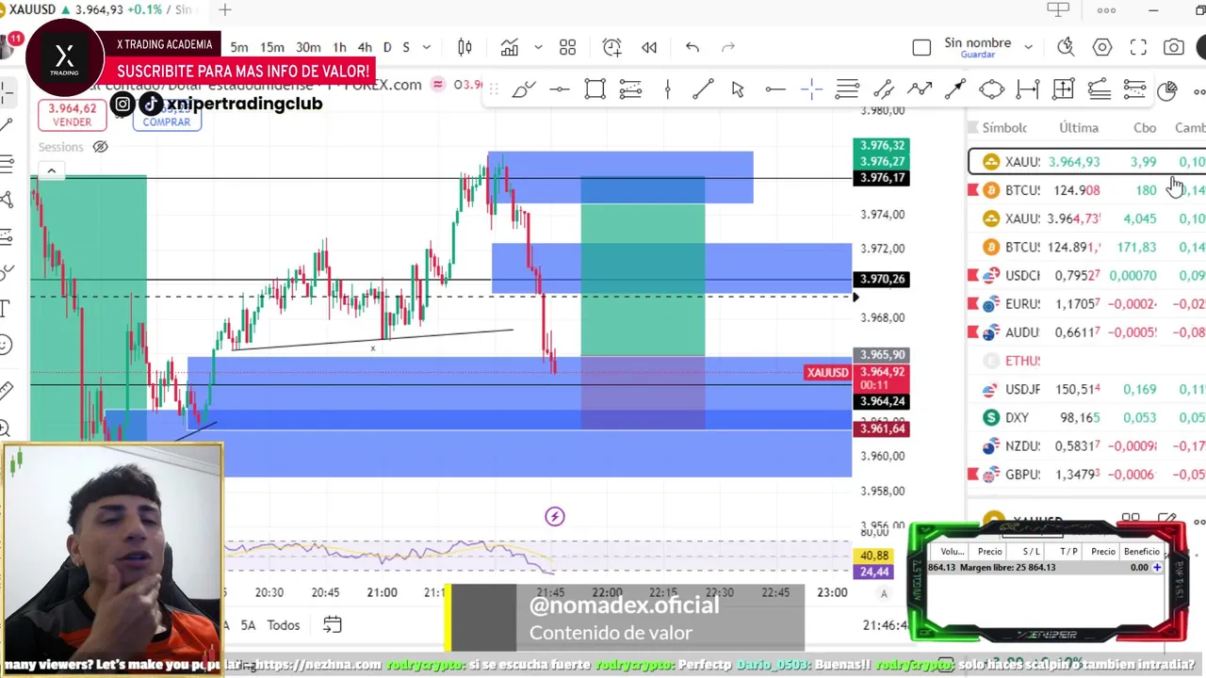Click VENDER sell button 3.964,62
The width and height of the screenshot is (1206, 678).
click(x=73, y=115)
